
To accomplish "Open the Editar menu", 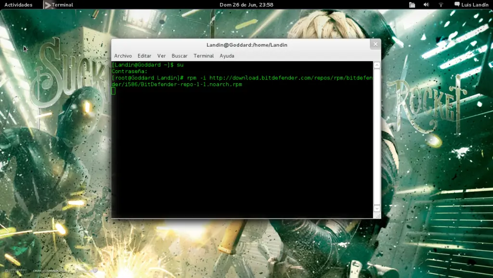I will click(144, 56).
